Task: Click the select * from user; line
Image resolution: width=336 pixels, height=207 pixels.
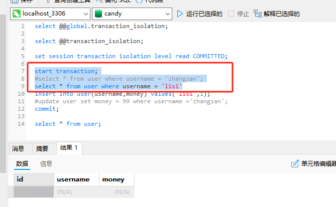Action: [68, 124]
